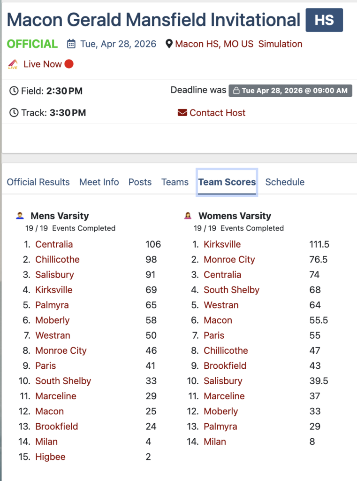Open the Official Results tab
The image size is (357, 481).
click(38, 182)
